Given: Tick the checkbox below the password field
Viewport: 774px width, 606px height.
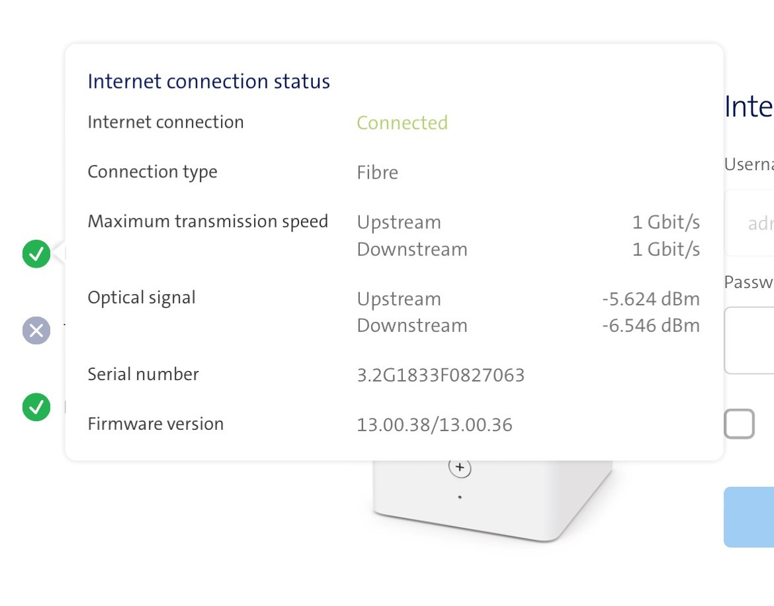Looking at the screenshot, I should pyautogui.click(x=740, y=424).
